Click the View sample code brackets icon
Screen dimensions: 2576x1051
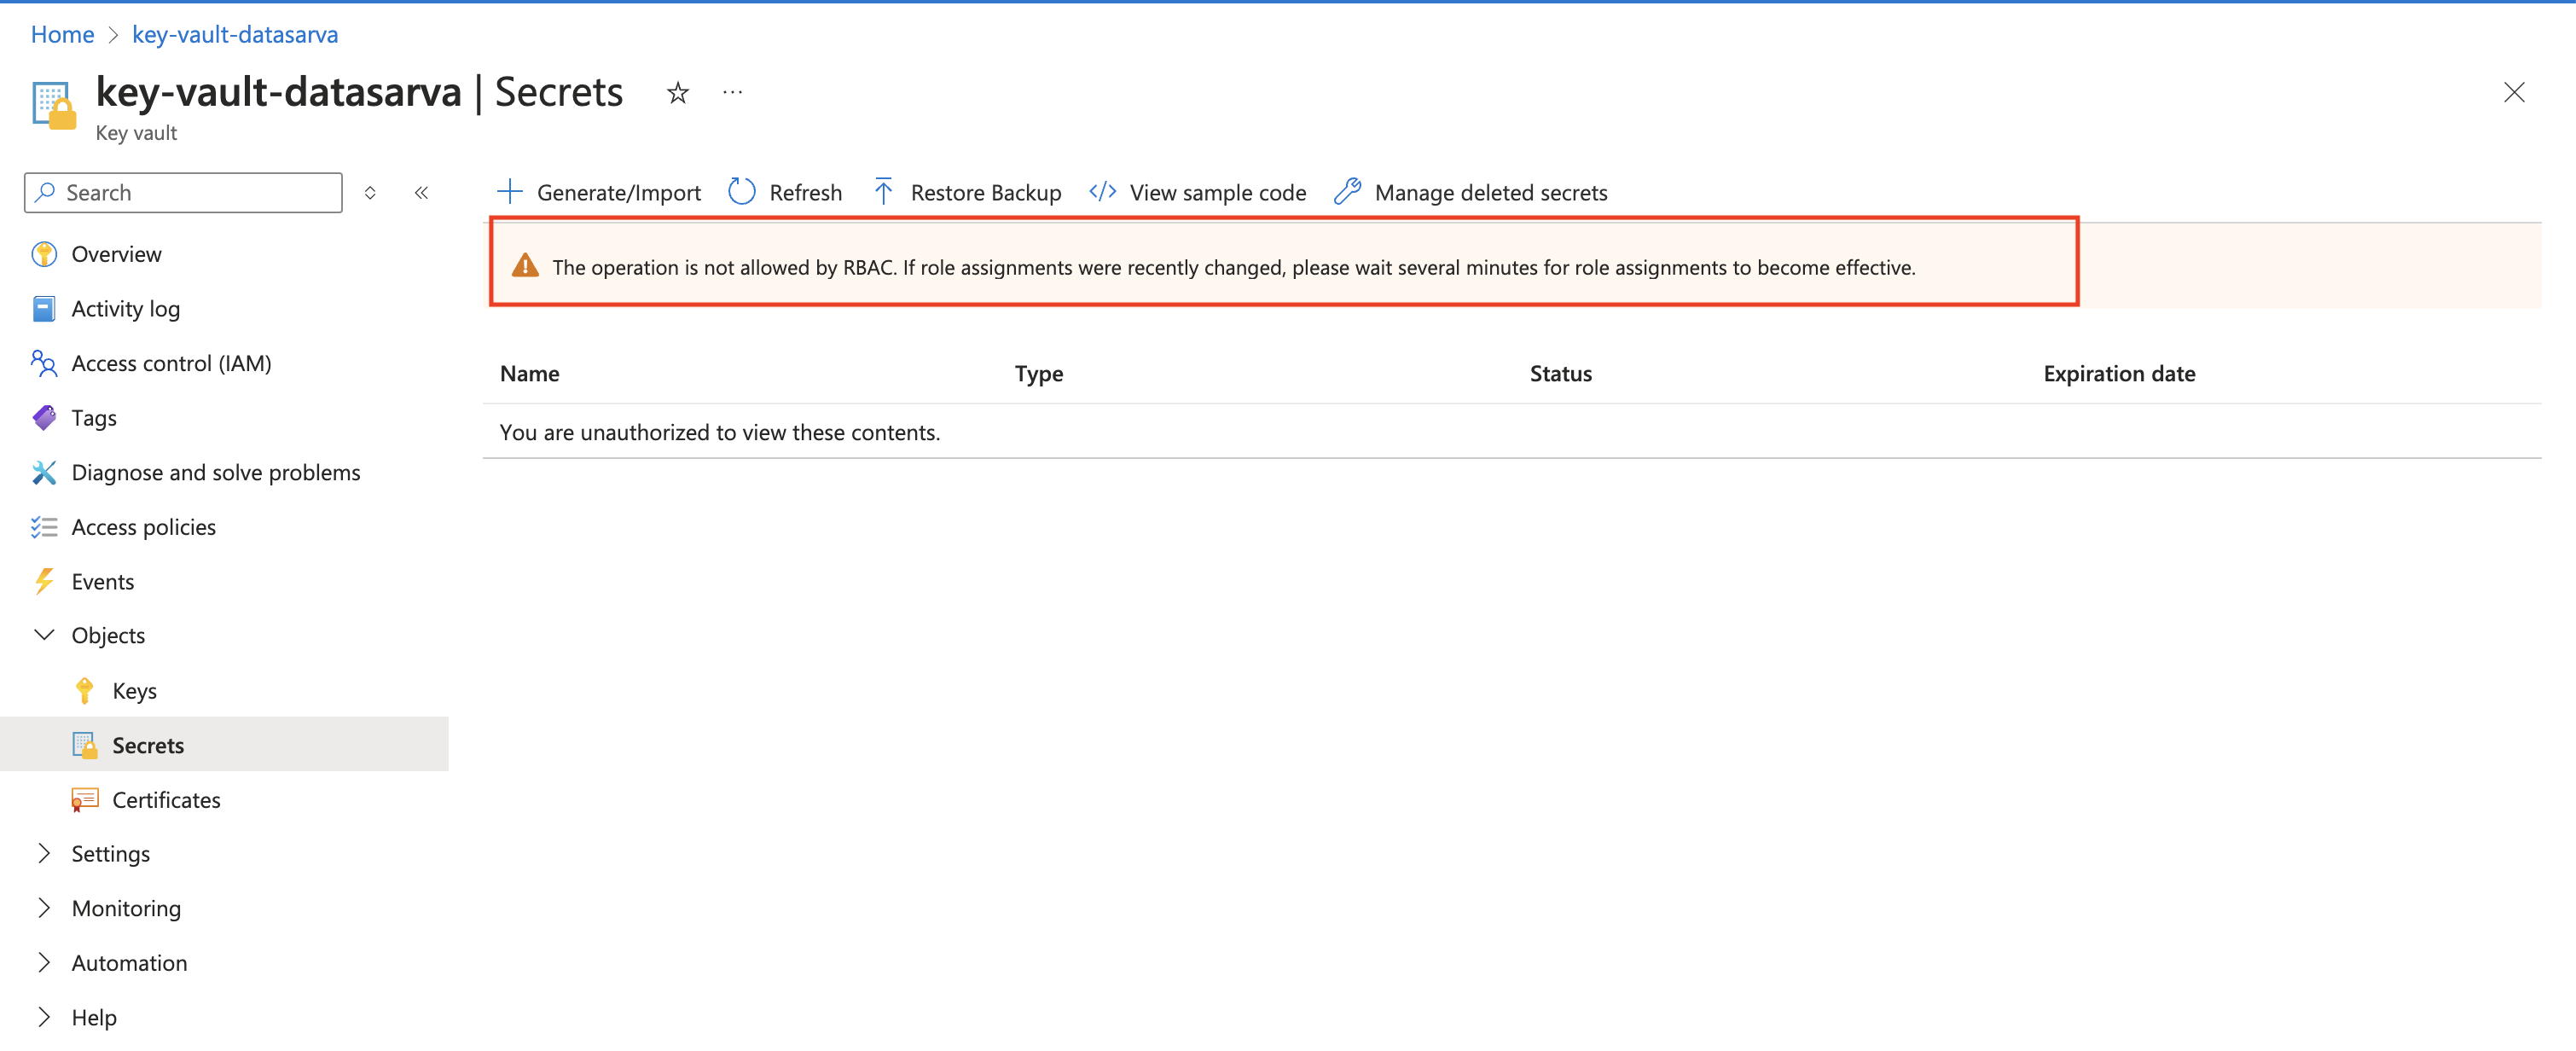click(1102, 192)
